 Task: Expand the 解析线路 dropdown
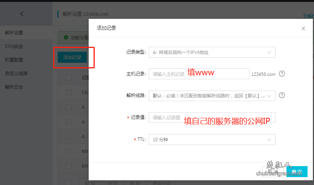point(212,96)
